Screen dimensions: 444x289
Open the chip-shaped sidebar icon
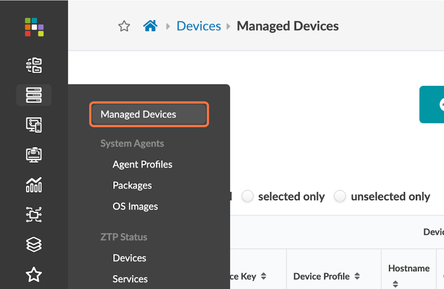(x=34, y=214)
